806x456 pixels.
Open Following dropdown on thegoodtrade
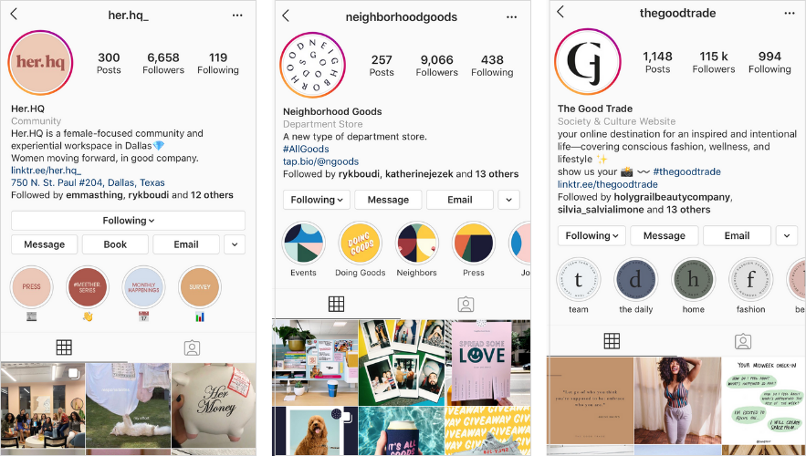[591, 235]
